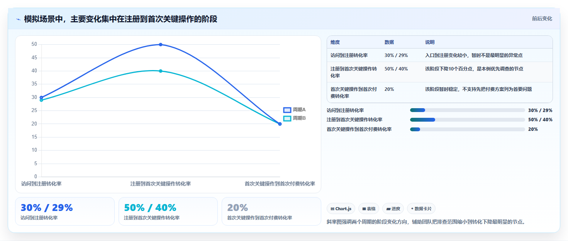Toggle 周期A legend swatch in the chart

click(287, 110)
